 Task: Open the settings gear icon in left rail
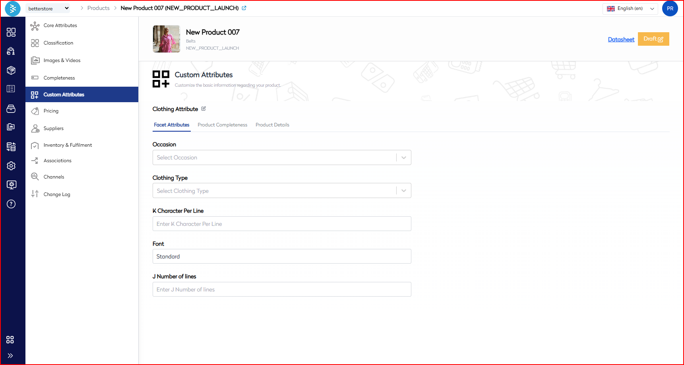11,166
